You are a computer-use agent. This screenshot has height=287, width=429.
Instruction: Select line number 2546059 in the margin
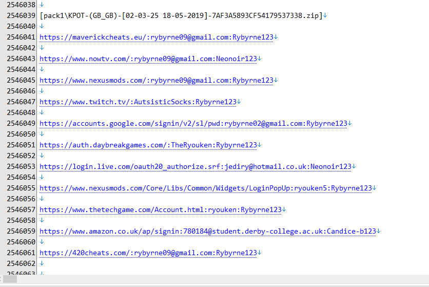coord(21,232)
